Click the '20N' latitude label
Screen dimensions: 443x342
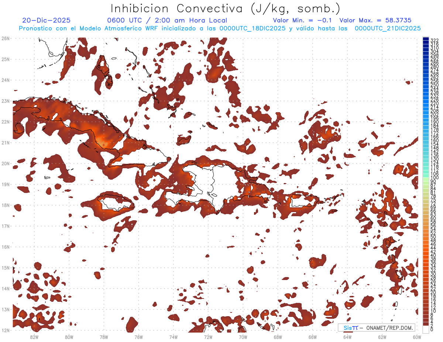(x=5, y=163)
